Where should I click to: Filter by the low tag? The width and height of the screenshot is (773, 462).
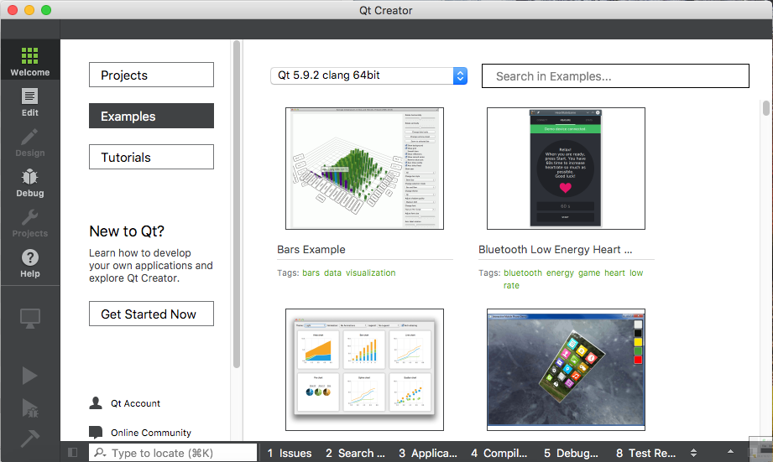pyautogui.click(x=636, y=273)
